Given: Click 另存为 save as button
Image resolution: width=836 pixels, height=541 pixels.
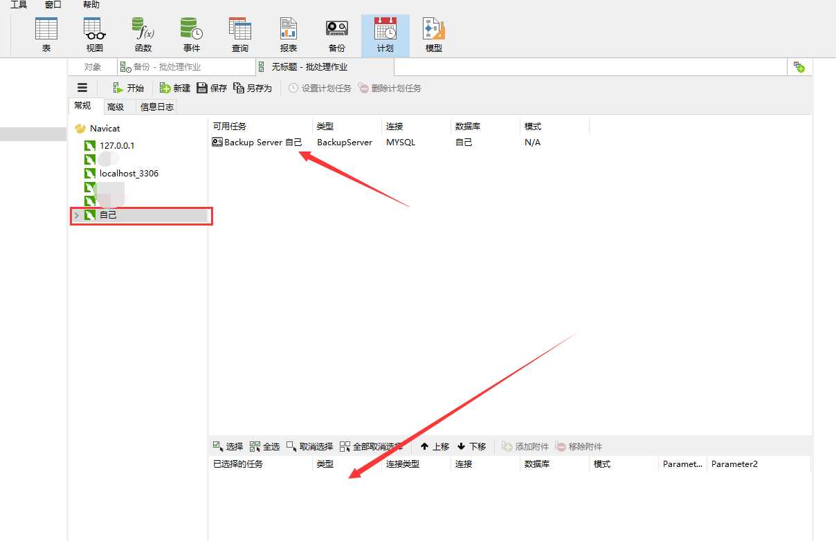Looking at the screenshot, I should [253, 88].
